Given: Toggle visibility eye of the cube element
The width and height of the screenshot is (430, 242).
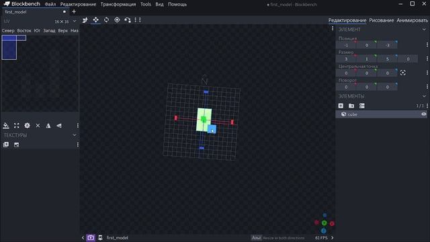Looking at the screenshot, I should coord(424,114).
